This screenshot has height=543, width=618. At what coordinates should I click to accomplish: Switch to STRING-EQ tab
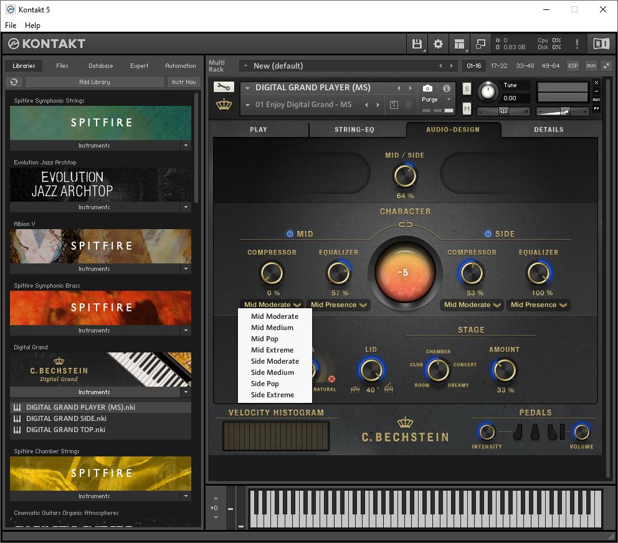[x=354, y=130]
